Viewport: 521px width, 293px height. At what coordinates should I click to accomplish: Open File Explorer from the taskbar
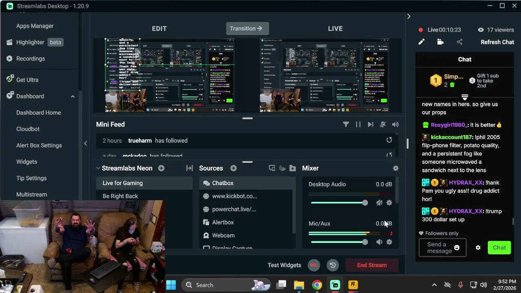point(299,285)
